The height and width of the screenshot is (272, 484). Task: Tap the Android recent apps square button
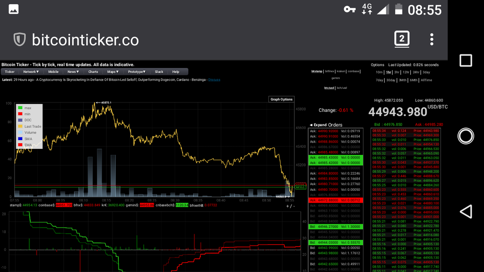466,60
